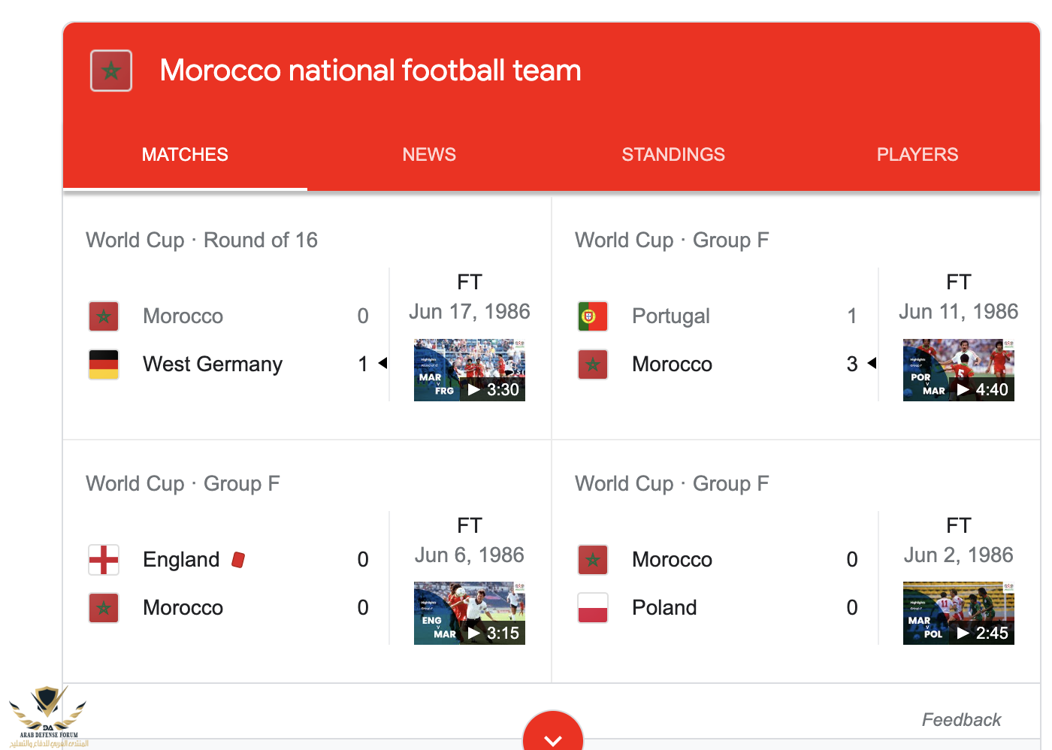Play the MAR v POL highlights video

tap(959, 613)
